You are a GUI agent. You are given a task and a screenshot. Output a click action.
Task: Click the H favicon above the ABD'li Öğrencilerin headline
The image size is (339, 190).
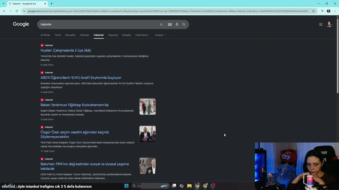[x=42, y=73]
